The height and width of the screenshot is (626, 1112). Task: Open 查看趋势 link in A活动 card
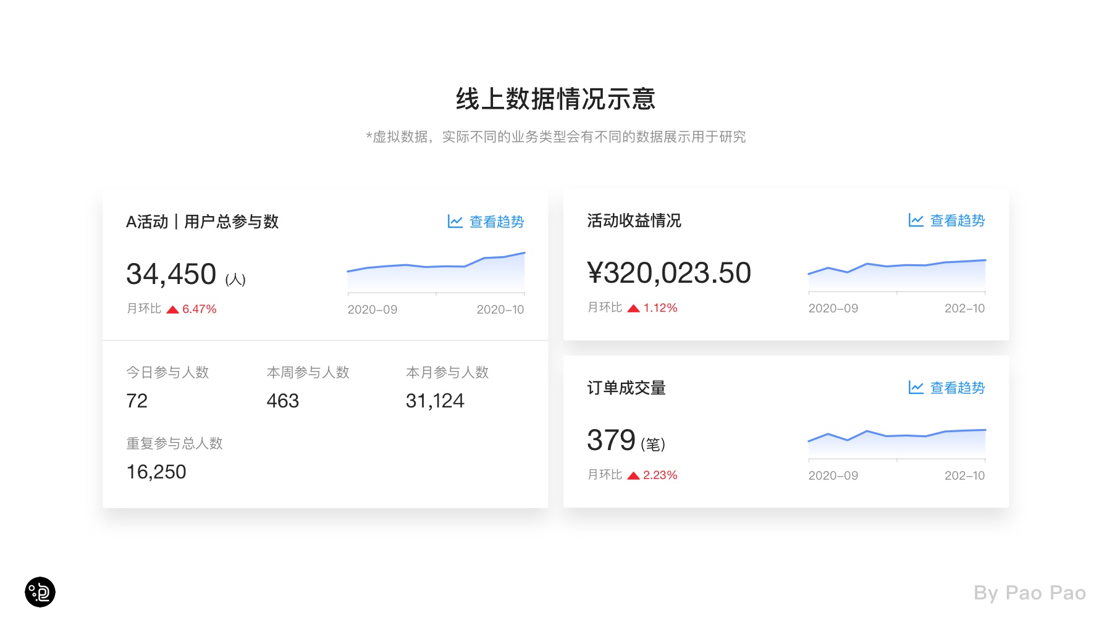tap(497, 222)
